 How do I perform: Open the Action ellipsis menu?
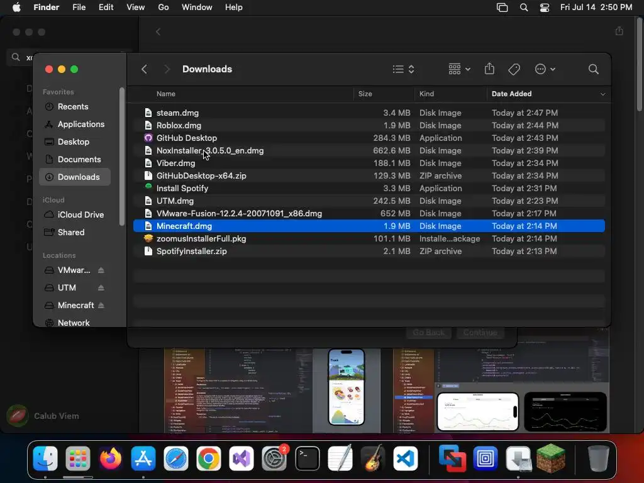point(545,69)
